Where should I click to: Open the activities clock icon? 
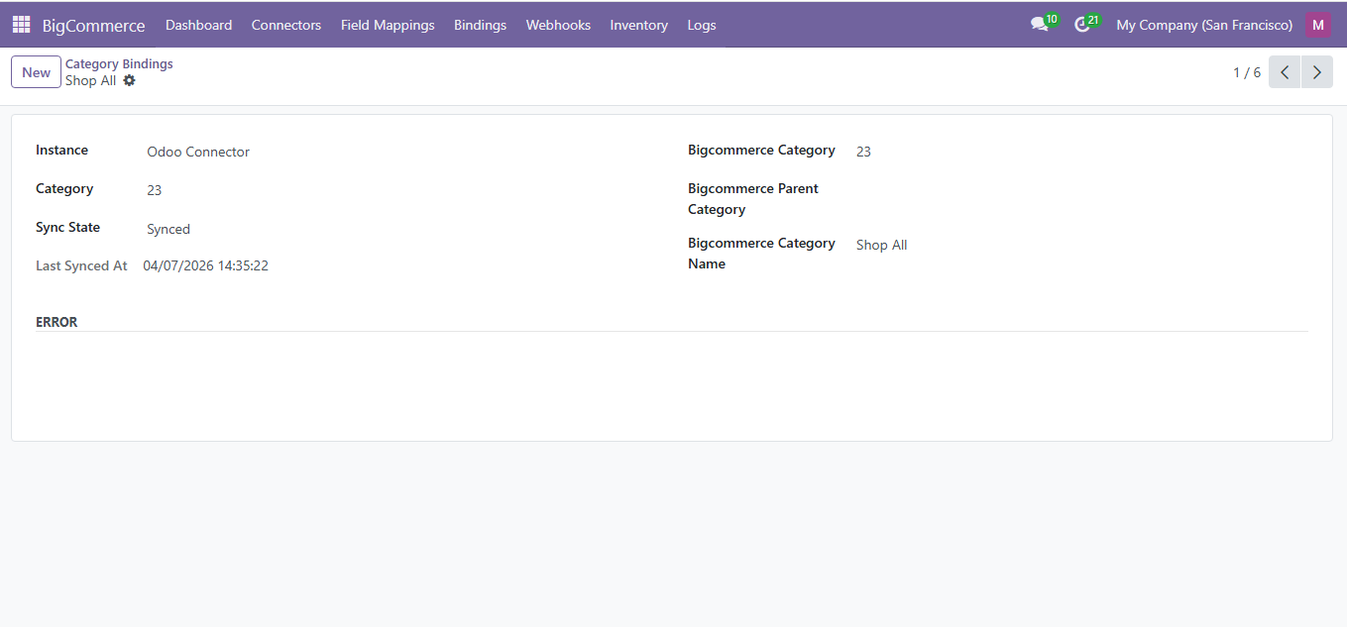pos(1082,25)
